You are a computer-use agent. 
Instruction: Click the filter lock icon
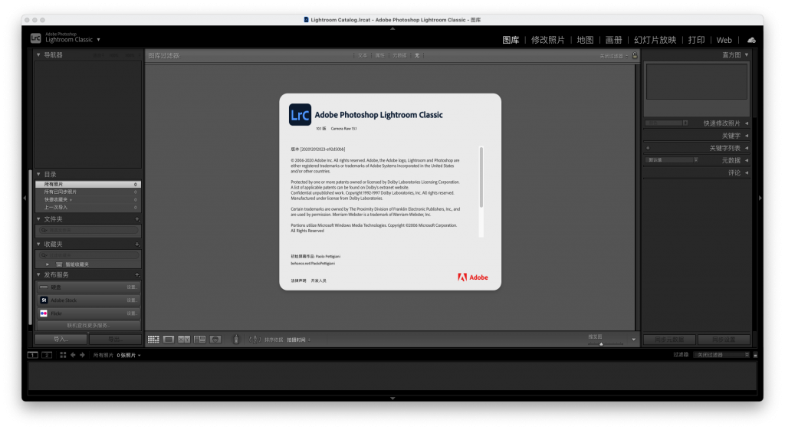(x=635, y=55)
